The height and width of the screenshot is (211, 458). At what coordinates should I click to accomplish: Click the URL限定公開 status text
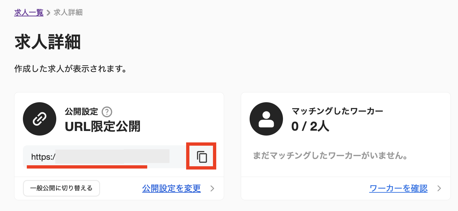point(102,126)
